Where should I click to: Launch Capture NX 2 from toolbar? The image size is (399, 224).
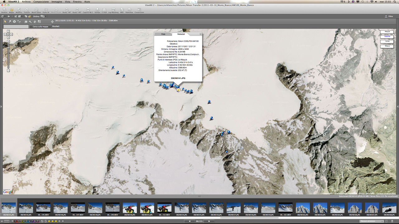tap(88, 11)
